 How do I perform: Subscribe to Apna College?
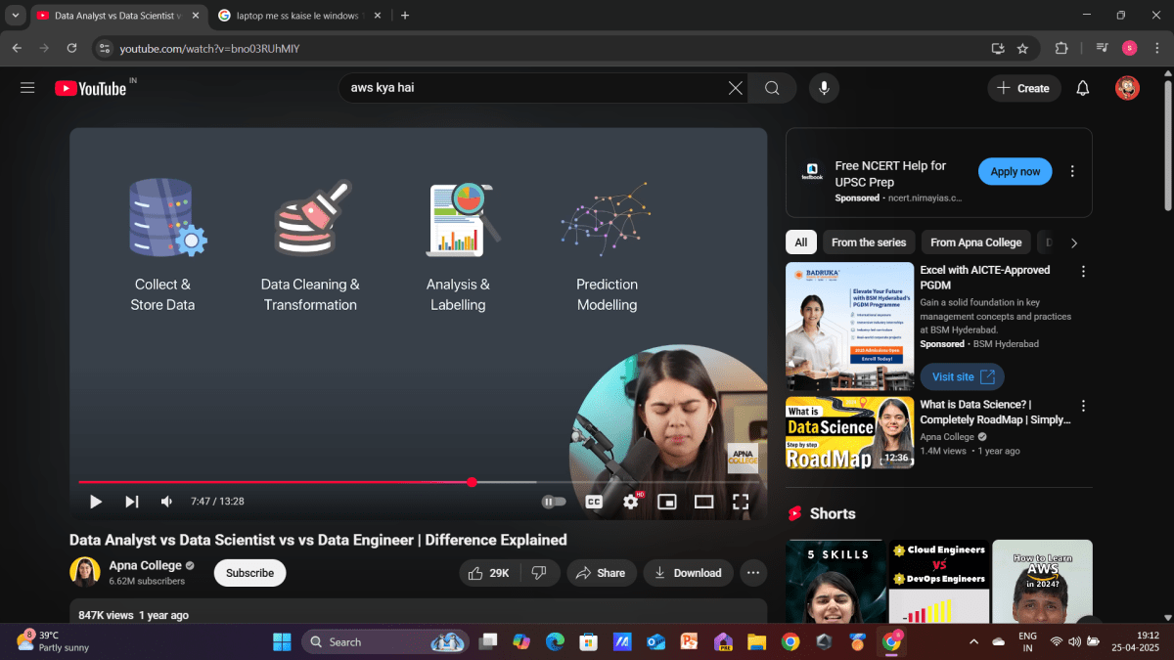click(249, 573)
